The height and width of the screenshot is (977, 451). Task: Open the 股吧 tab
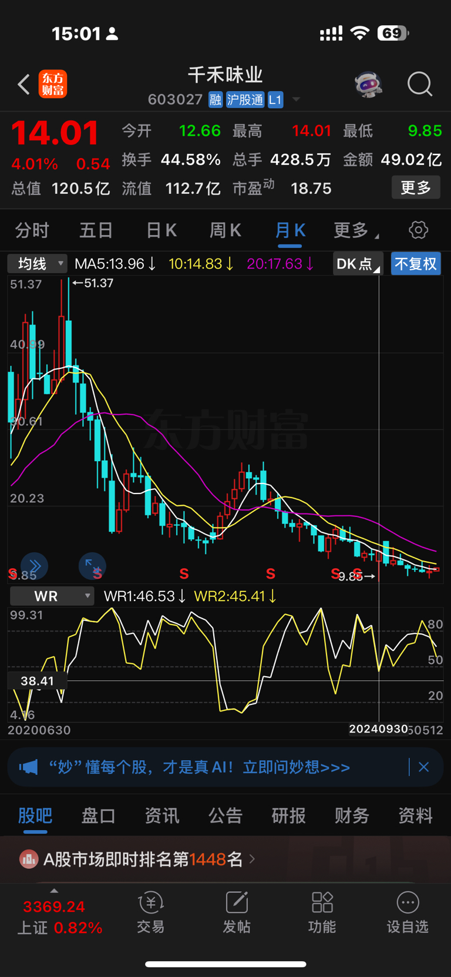click(35, 815)
